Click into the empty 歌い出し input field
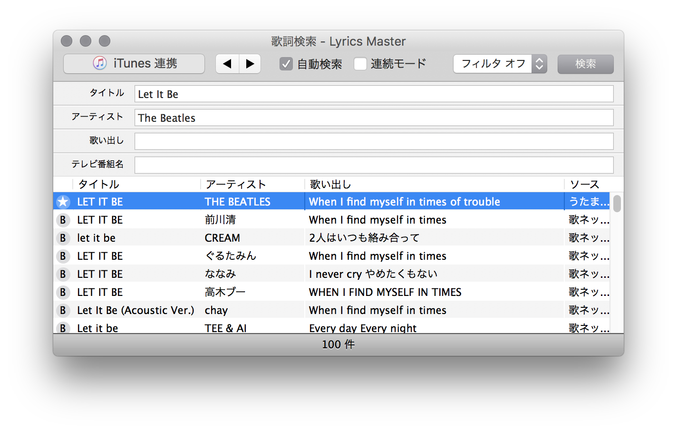677x432 pixels. tap(374, 141)
